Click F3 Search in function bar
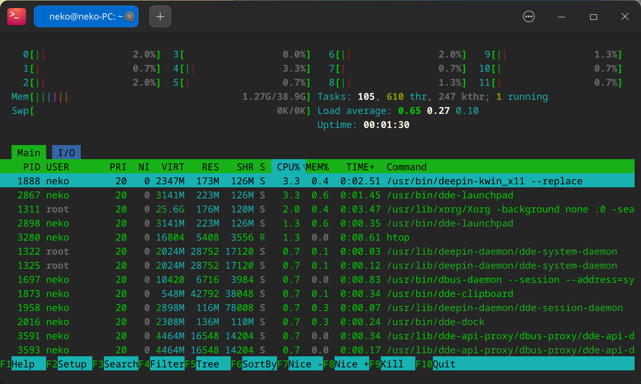The width and height of the screenshot is (641, 384). click(x=115, y=364)
